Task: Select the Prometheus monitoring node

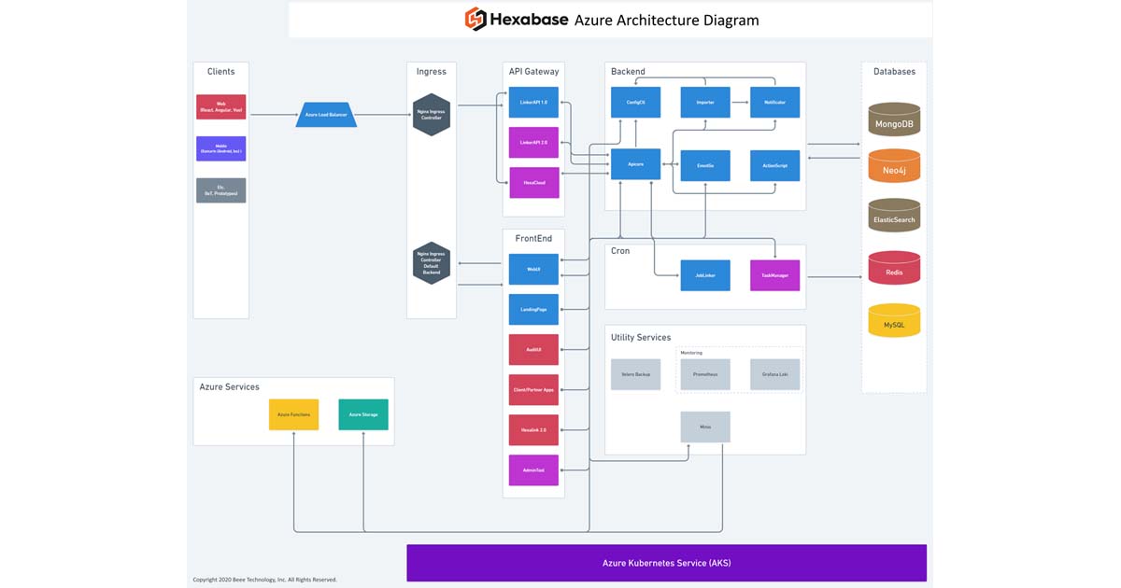Action: click(705, 374)
